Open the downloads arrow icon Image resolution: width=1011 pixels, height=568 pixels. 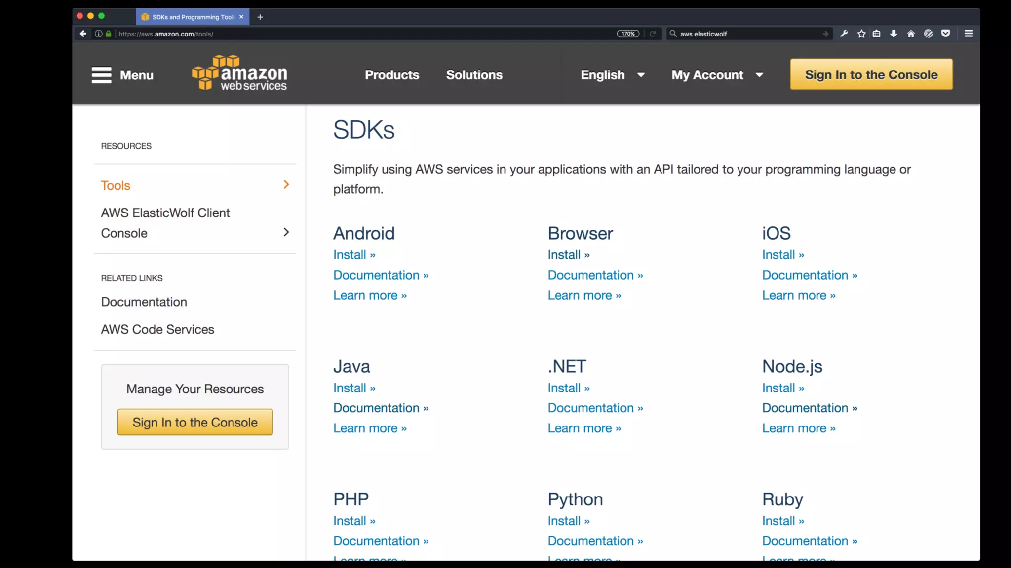[894, 34]
